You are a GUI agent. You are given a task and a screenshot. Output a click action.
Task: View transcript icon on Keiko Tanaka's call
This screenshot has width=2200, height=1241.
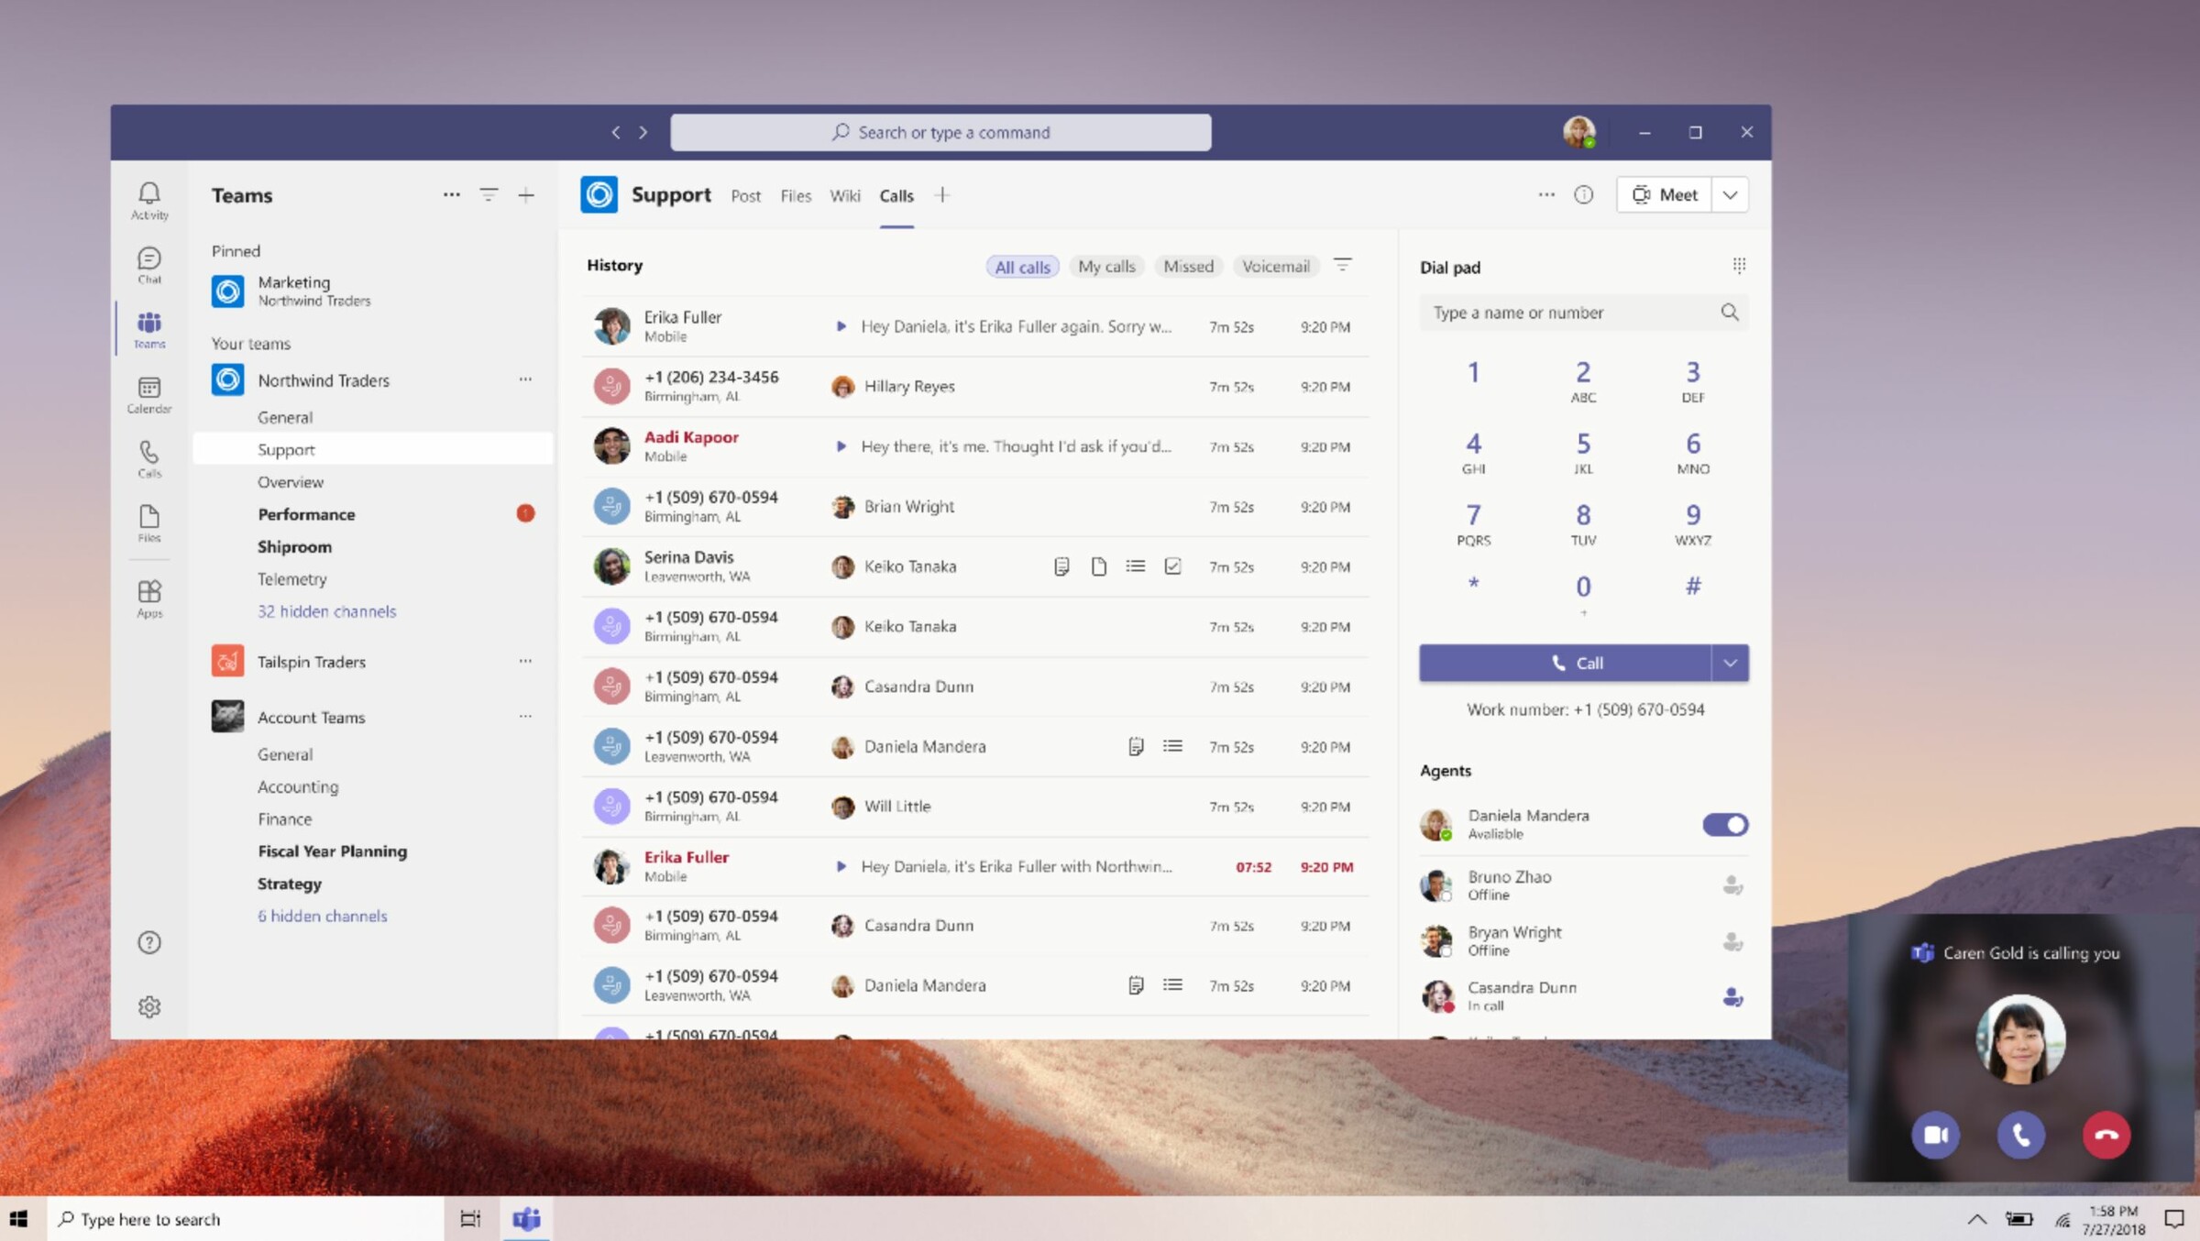tap(1061, 566)
